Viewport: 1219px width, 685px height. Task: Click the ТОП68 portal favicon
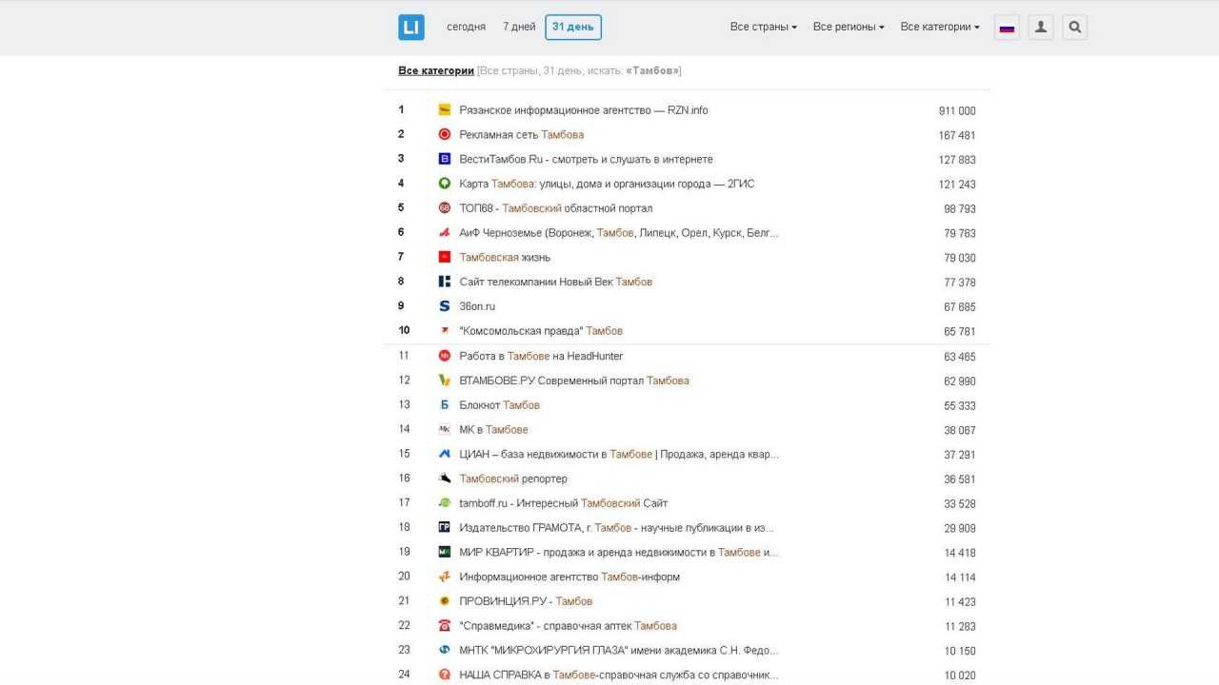pyautogui.click(x=444, y=208)
